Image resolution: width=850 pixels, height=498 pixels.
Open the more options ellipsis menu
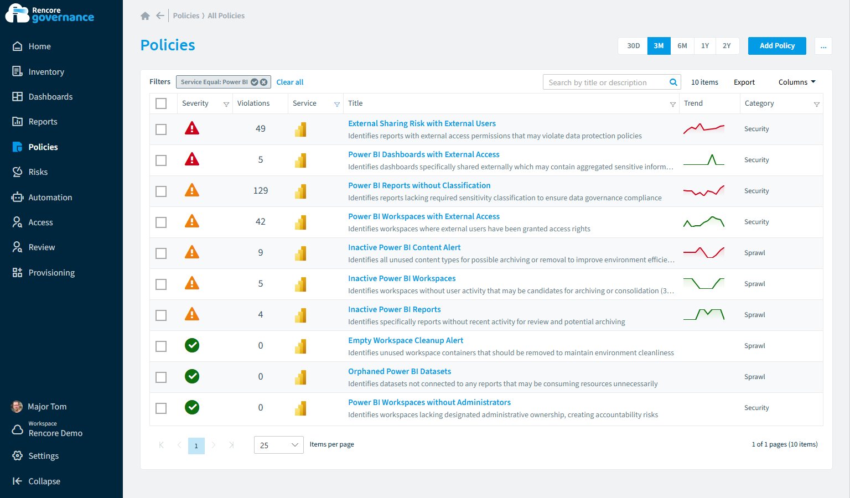point(823,46)
